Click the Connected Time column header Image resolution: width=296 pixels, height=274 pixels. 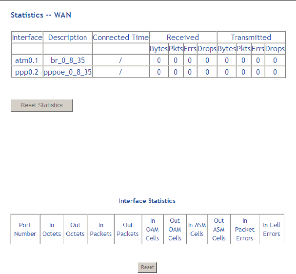point(120,38)
